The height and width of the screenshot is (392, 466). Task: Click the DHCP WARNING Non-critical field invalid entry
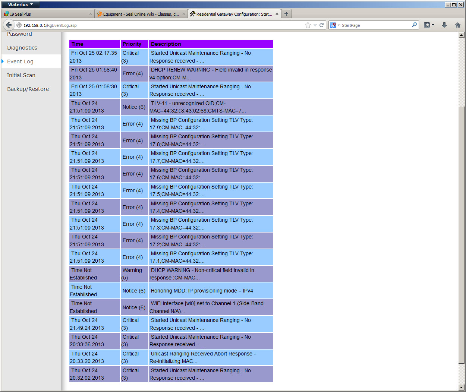click(211, 274)
